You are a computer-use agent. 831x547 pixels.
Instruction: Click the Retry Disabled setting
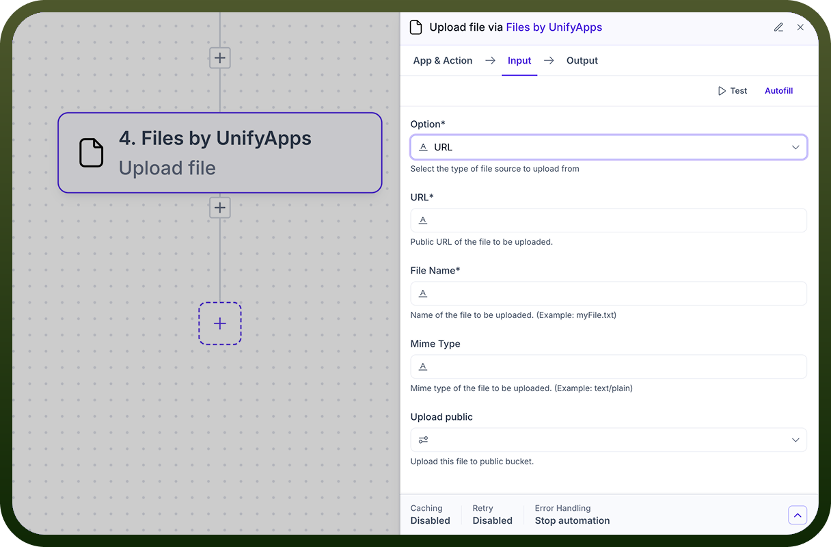tap(492, 514)
